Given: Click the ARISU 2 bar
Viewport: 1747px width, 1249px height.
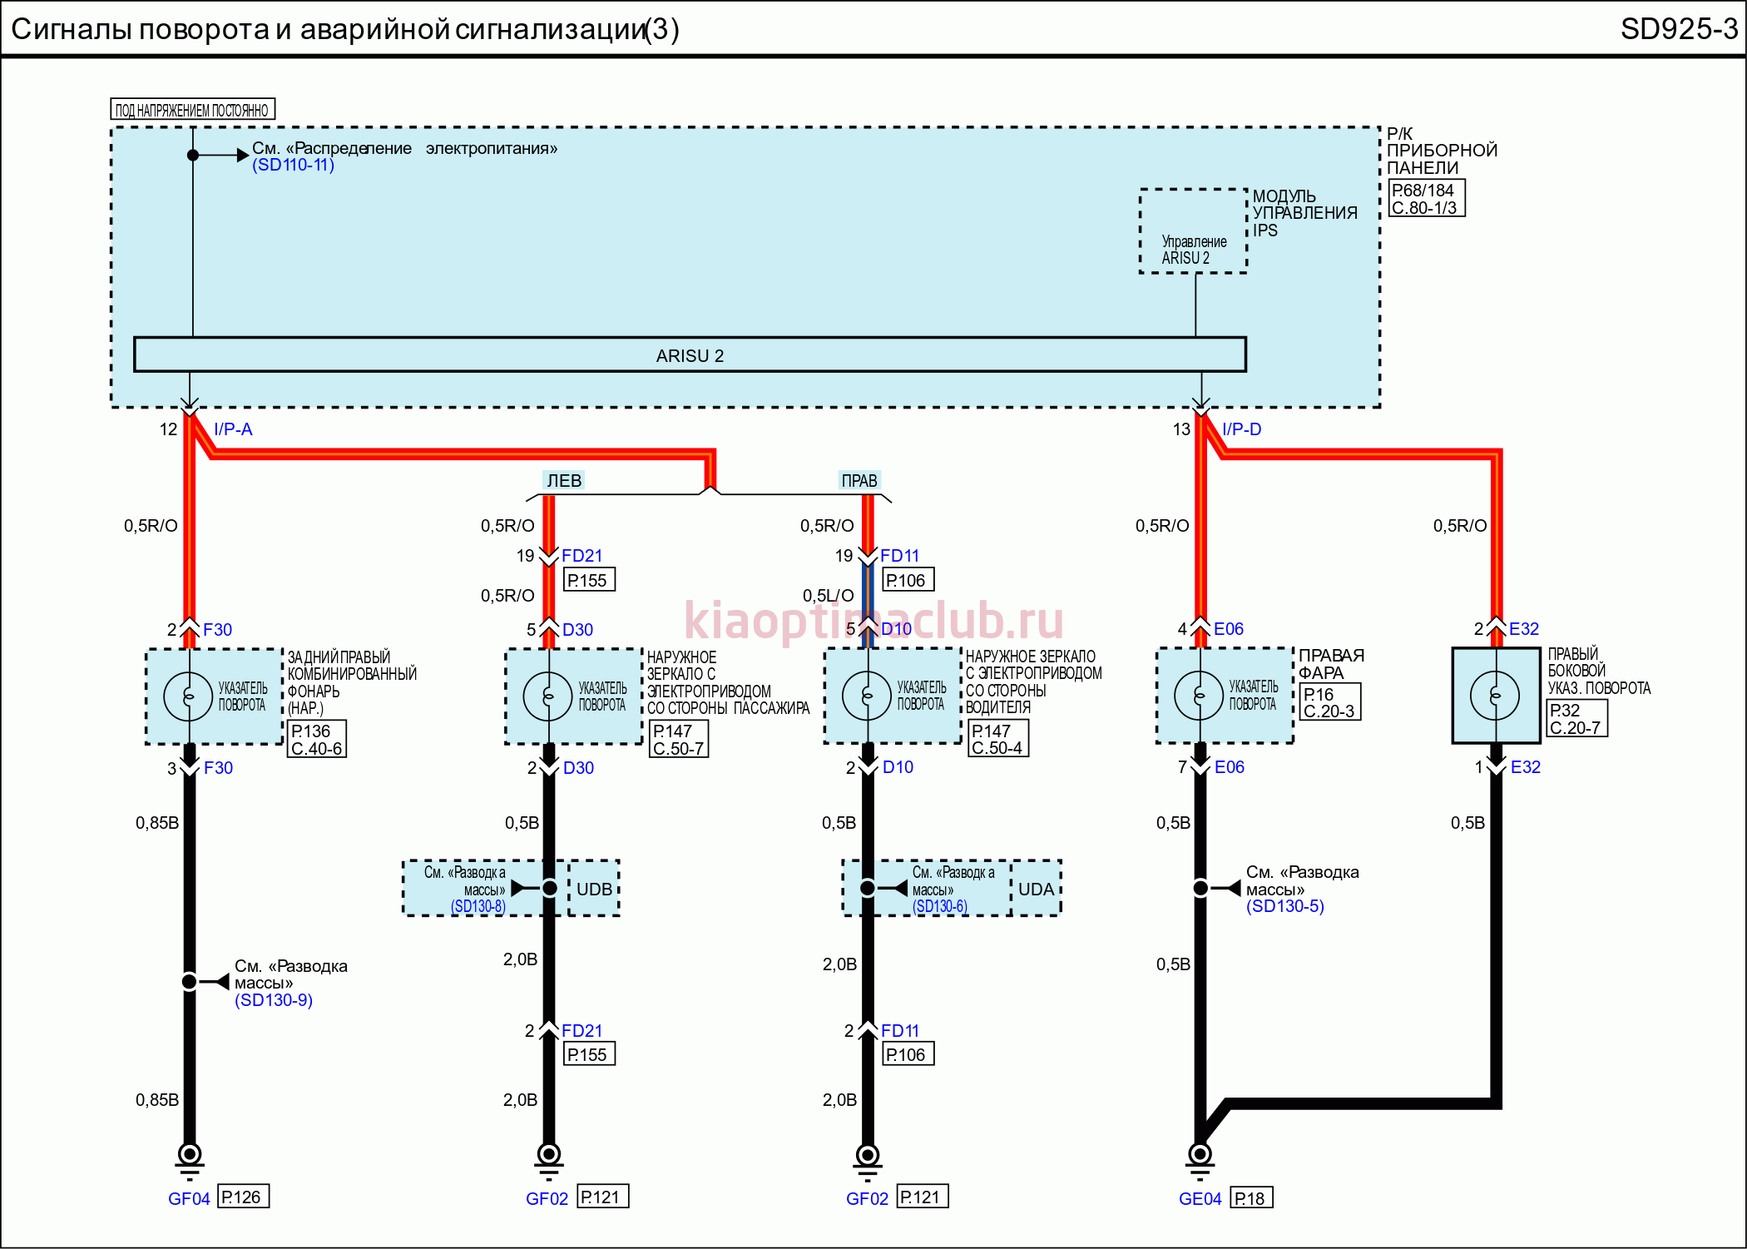Looking at the screenshot, I should click(x=690, y=354).
